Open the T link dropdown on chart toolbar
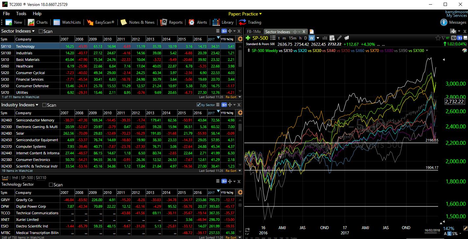Viewport: 468px width, 239px height. (x=459, y=38)
